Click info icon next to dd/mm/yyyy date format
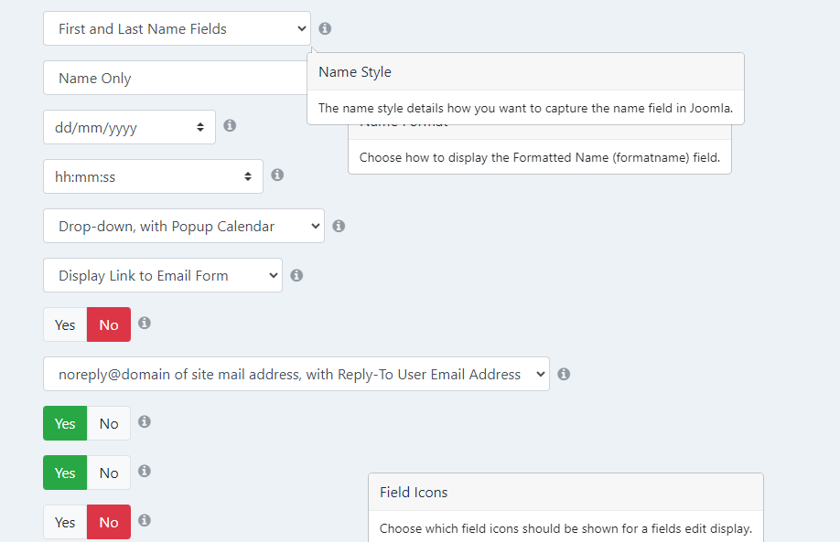The width and height of the screenshot is (840, 542). coord(230,125)
